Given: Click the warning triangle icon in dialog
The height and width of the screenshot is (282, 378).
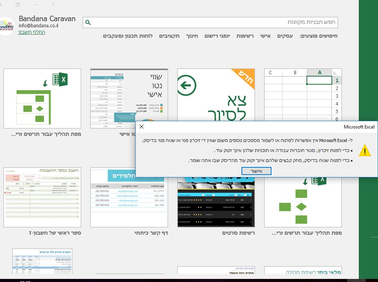Looking at the screenshot, I should click(365, 150).
